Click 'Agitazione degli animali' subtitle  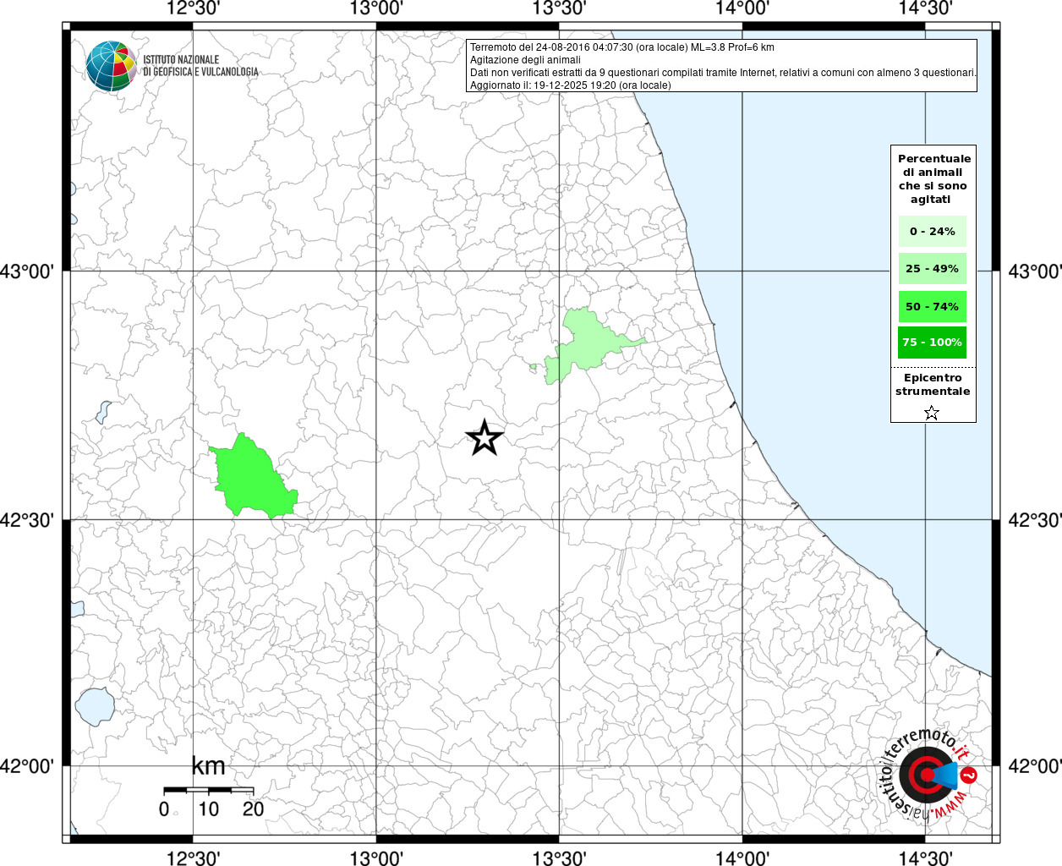(525, 60)
